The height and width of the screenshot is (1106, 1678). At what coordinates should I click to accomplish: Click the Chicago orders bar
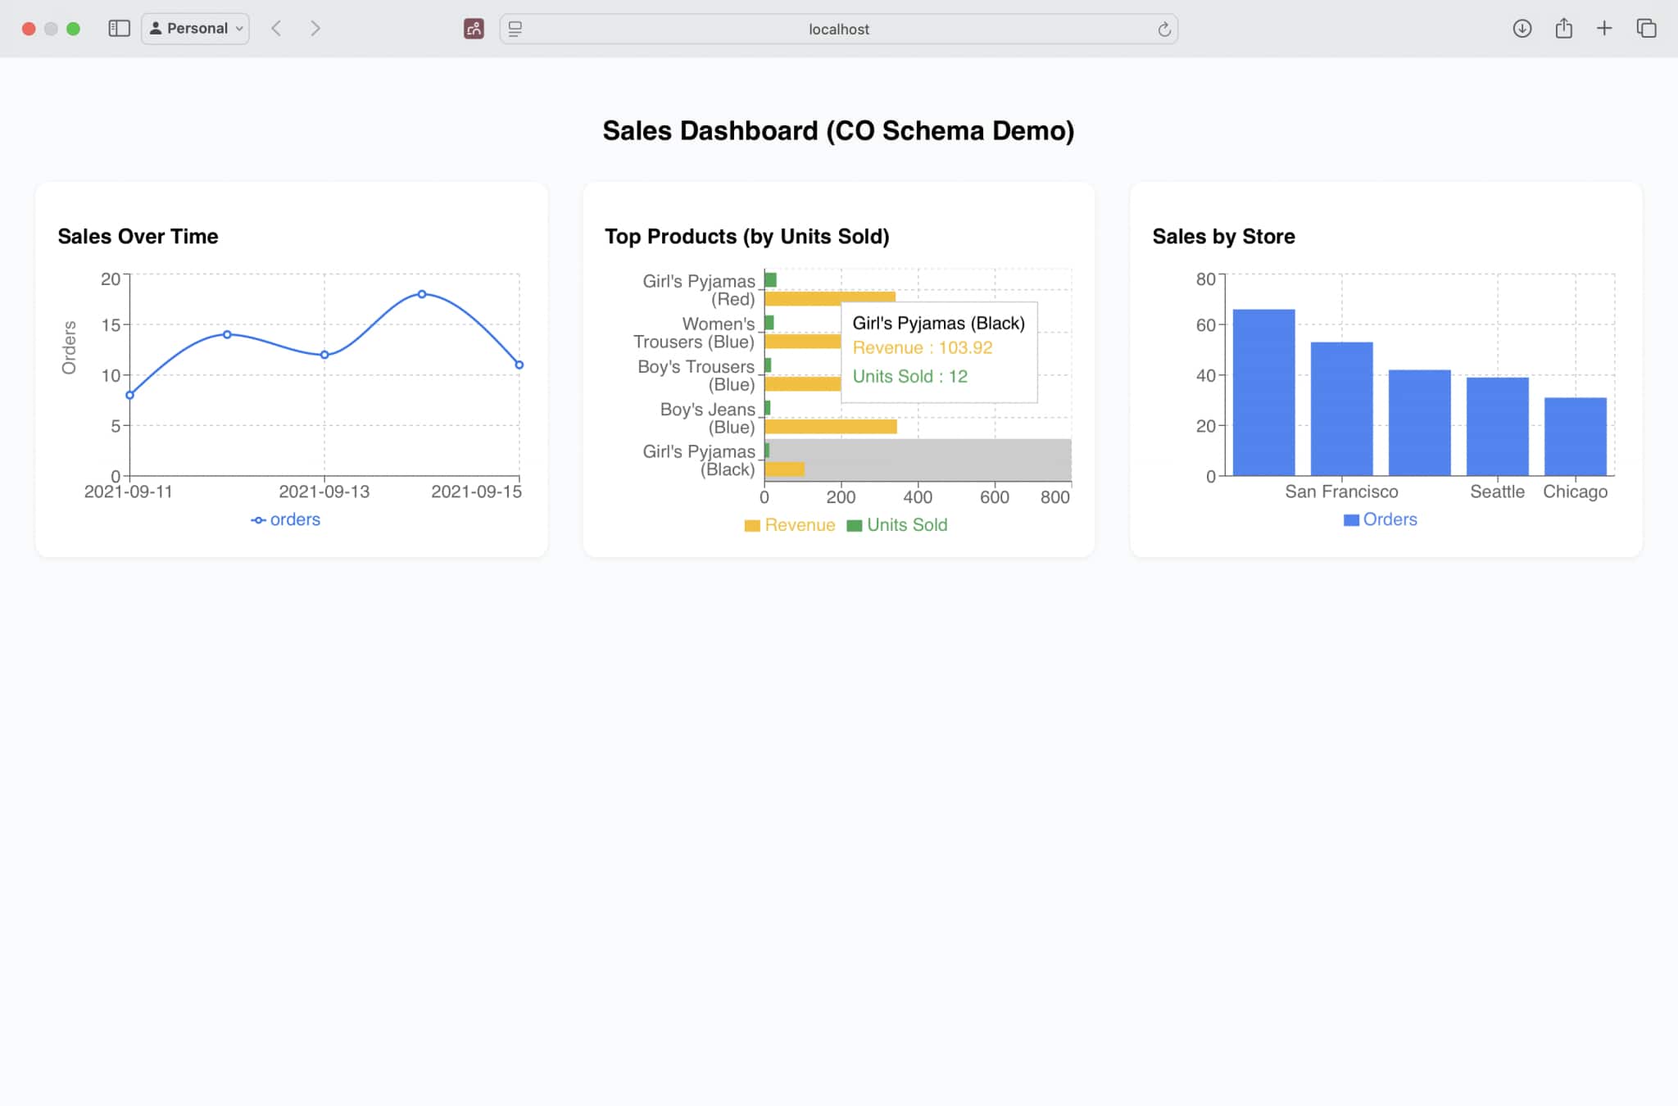pyautogui.click(x=1575, y=436)
